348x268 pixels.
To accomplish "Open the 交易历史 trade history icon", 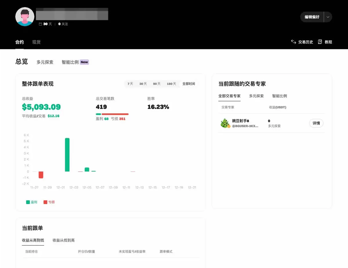I will [293, 42].
